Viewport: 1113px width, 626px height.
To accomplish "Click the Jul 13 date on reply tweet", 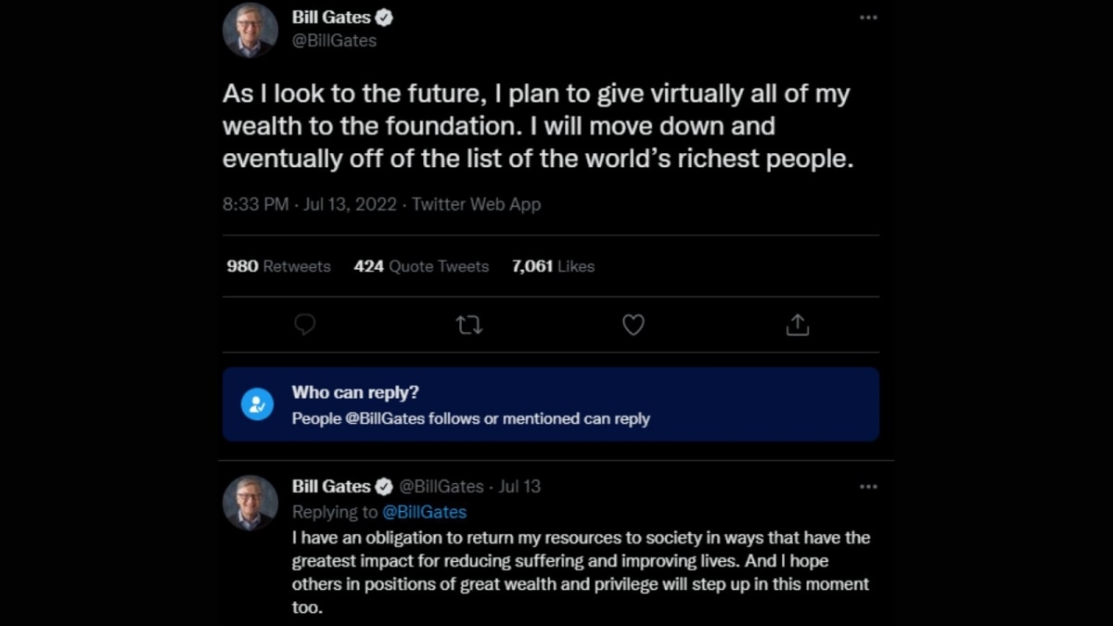I will click(519, 486).
